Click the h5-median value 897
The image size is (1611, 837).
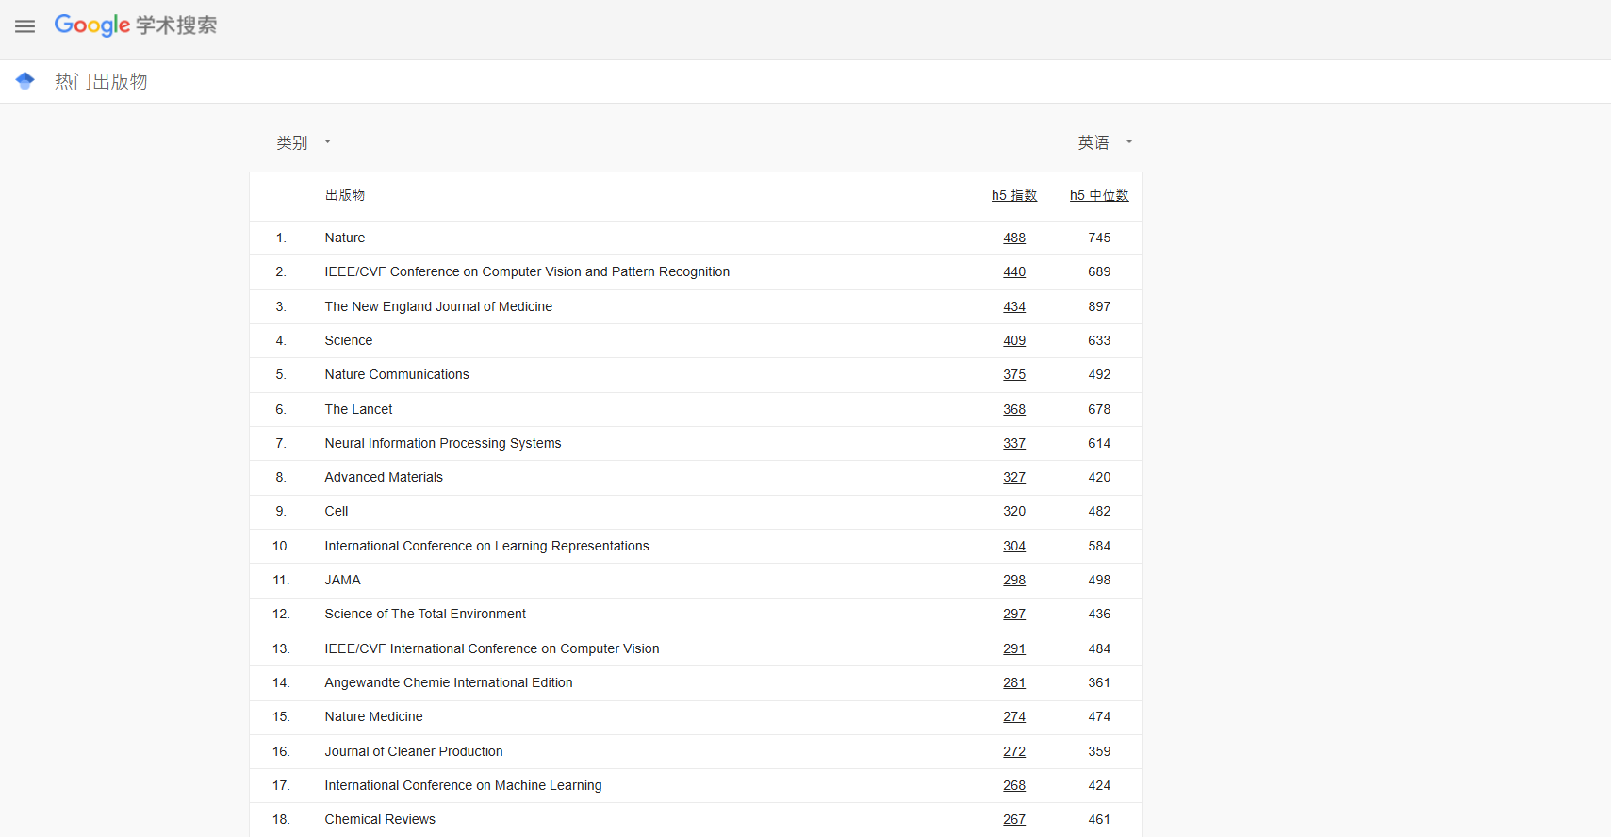pos(1099,306)
